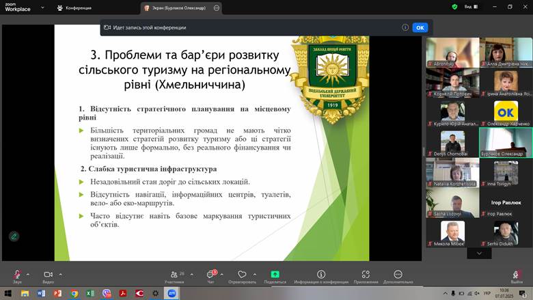The width and height of the screenshot is (533, 300).
Task: Click the Отреагировать reactions heart icon
Action: coord(242,275)
